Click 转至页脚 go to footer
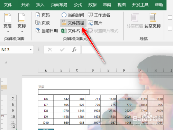The width and height of the screenshot is (173, 130). click(x=152, y=20)
